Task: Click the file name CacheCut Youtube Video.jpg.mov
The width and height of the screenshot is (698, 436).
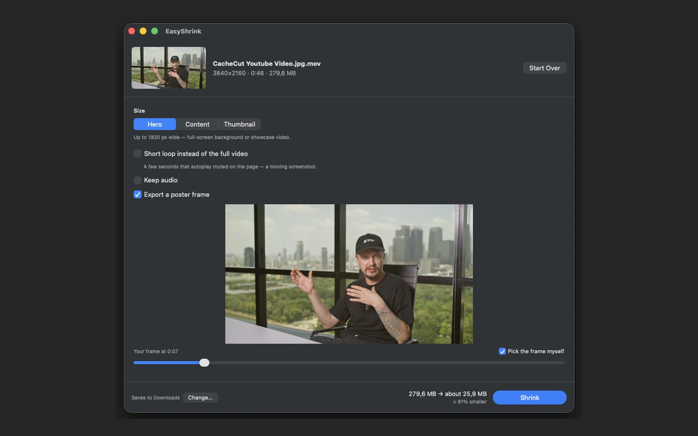Action: point(267,63)
